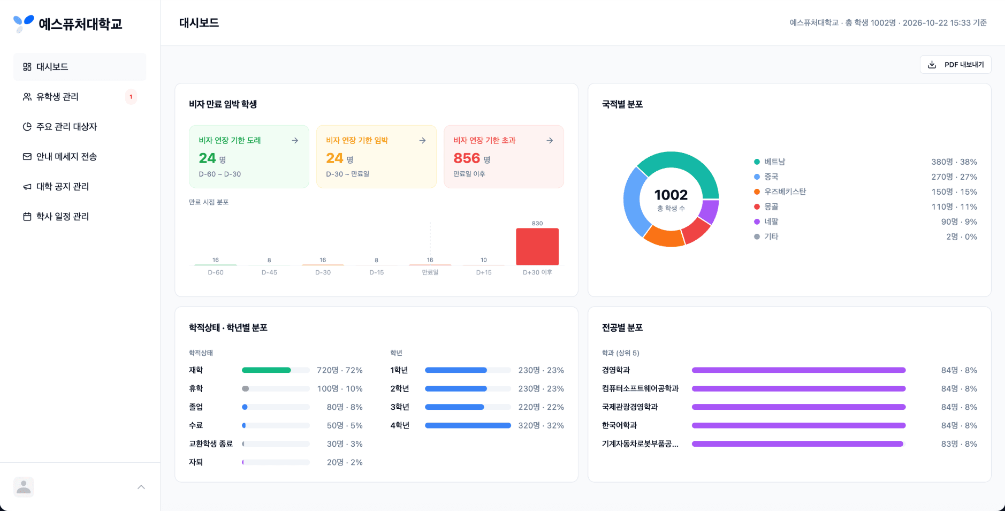Click the blue 4학년 progress bar
Viewport: 1005px width, 511px height.
pos(468,425)
